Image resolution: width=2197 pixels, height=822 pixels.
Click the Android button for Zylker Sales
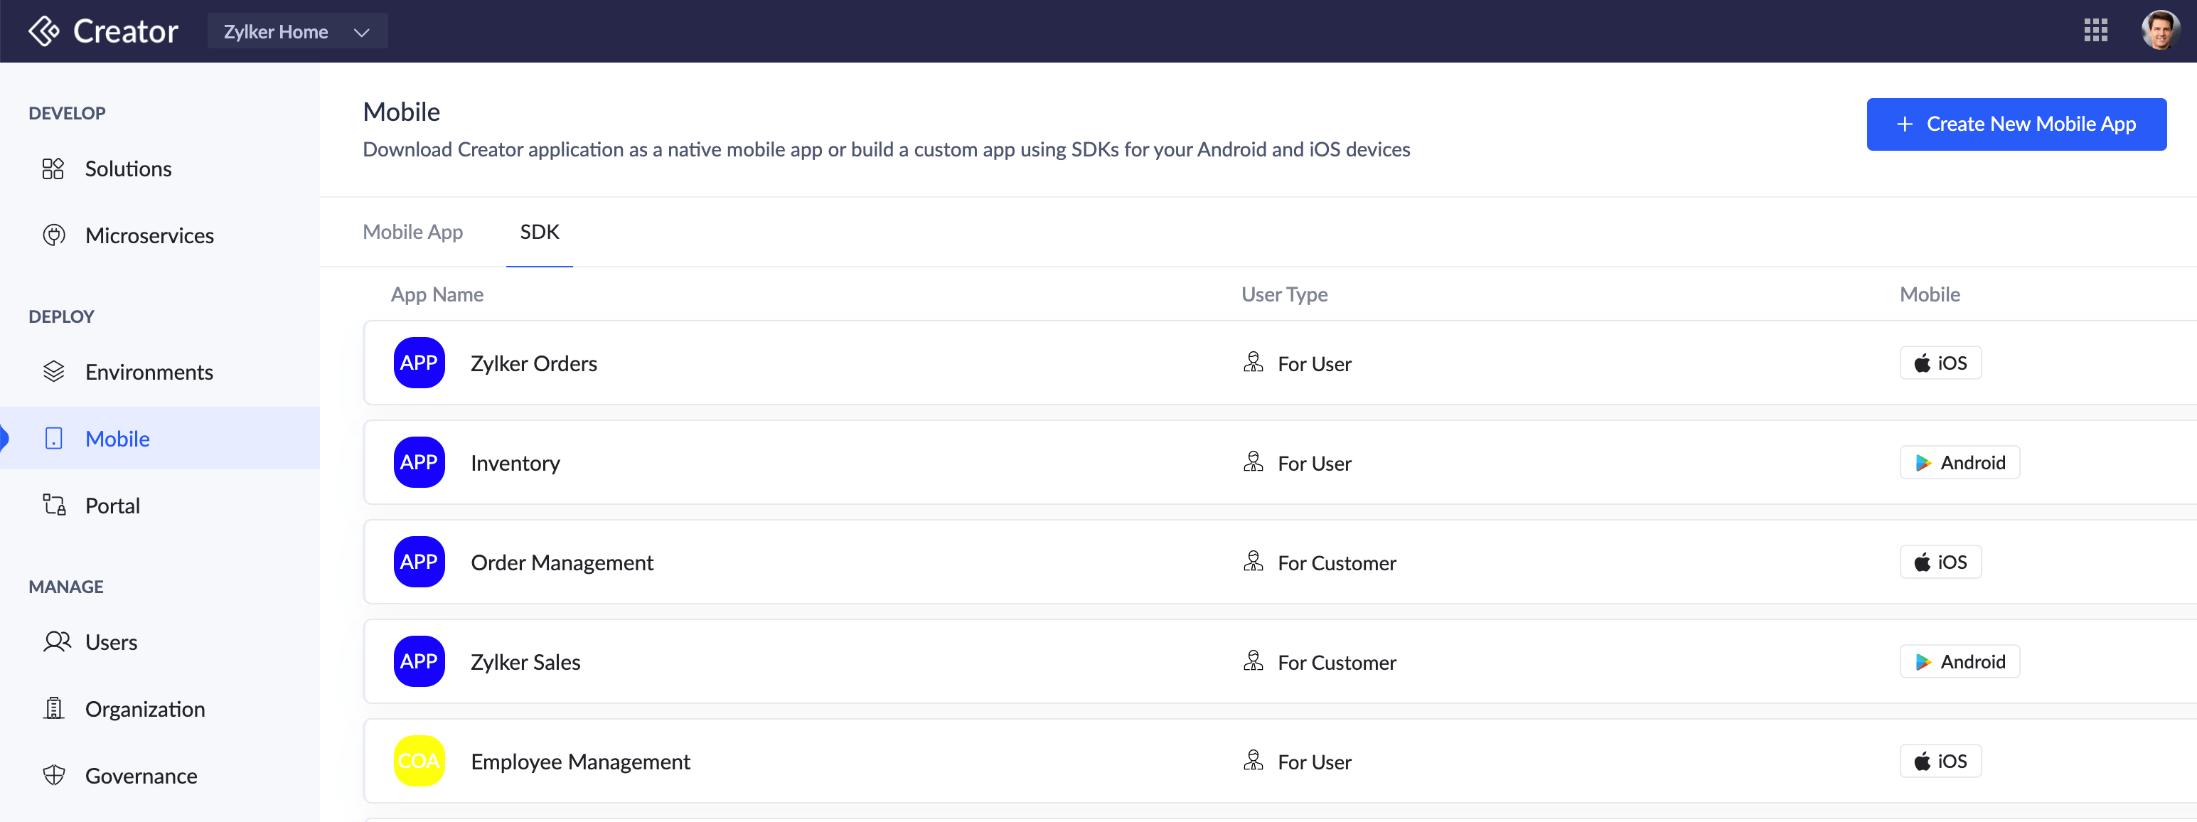[1960, 661]
